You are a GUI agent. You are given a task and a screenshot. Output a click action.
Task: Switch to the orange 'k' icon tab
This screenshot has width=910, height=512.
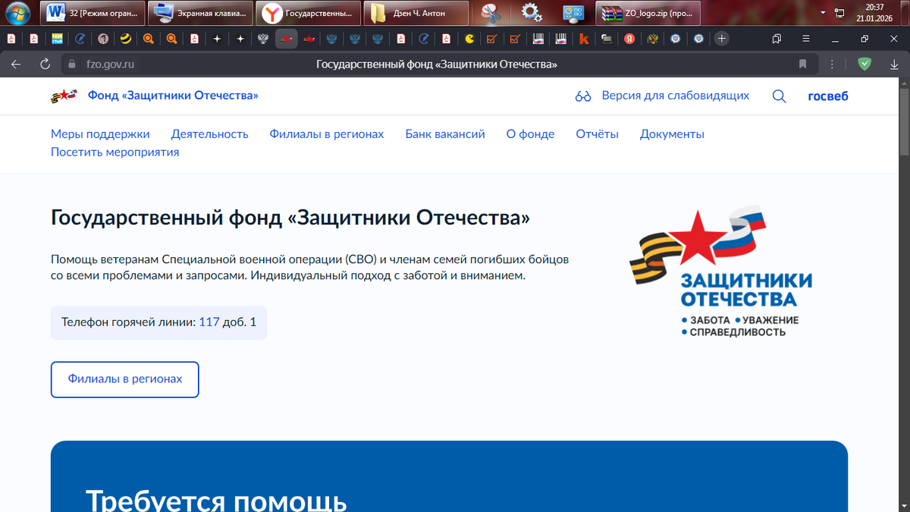(x=584, y=38)
